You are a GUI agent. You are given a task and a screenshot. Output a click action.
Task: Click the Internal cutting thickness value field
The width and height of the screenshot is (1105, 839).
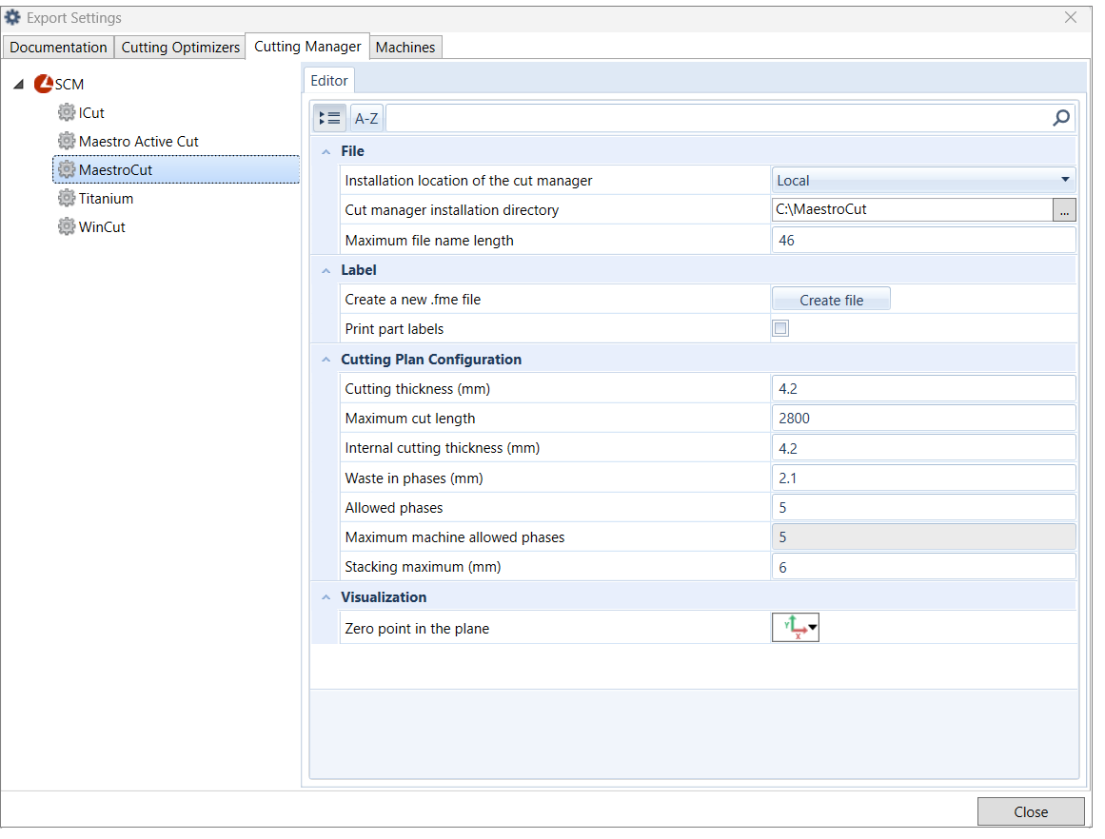click(924, 448)
